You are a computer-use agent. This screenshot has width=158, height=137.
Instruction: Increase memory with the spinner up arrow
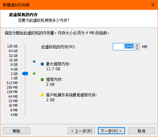[x=137, y=45]
